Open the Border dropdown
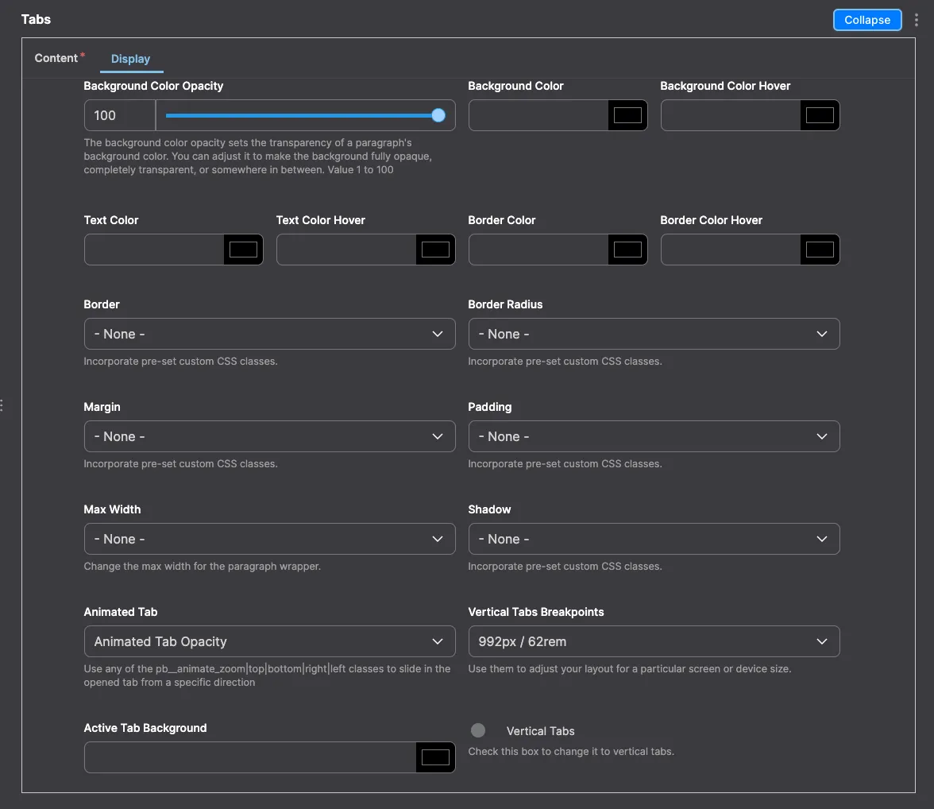934x809 pixels. tap(270, 334)
